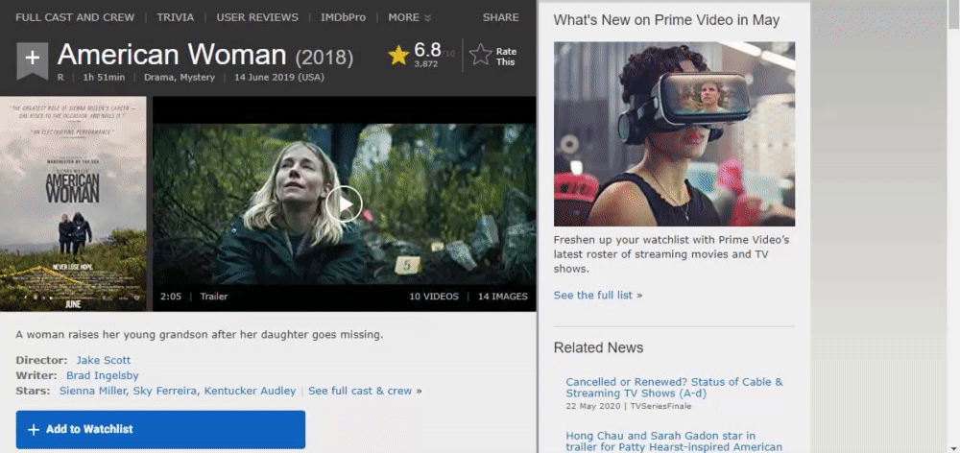Play the American Woman trailer
Image resolution: width=960 pixels, height=453 pixels.
[x=344, y=203]
